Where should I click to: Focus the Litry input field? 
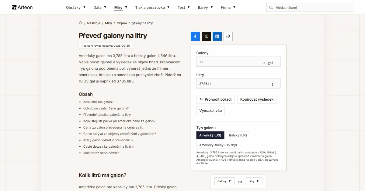click(x=238, y=84)
